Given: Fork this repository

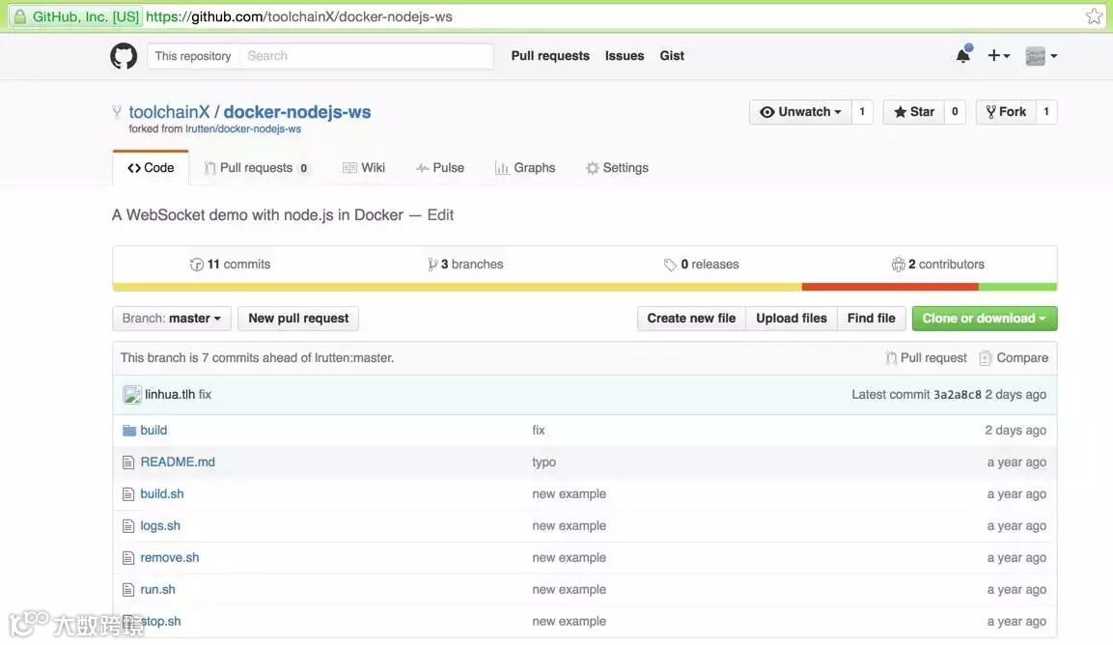Looking at the screenshot, I should (1006, 112).
